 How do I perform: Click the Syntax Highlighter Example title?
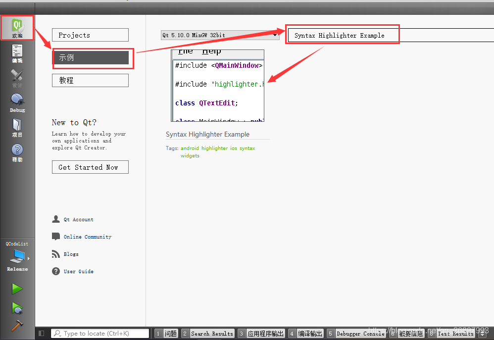coord(207,134)
